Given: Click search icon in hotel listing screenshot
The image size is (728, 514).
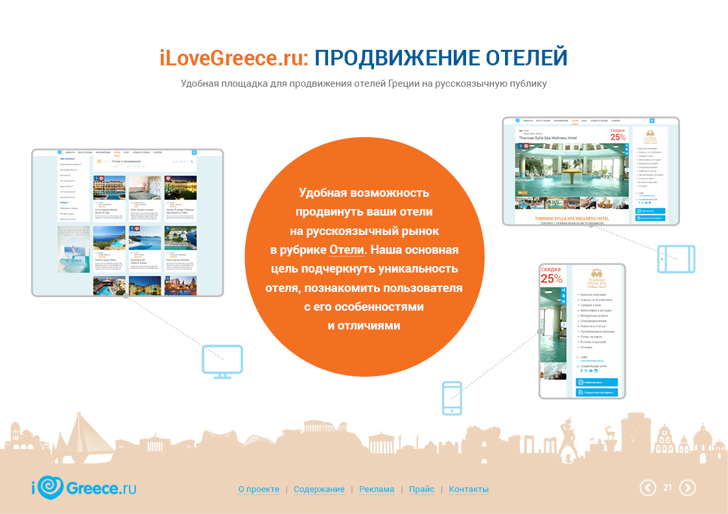Looking at the screenshot, I should pos(193,153).
